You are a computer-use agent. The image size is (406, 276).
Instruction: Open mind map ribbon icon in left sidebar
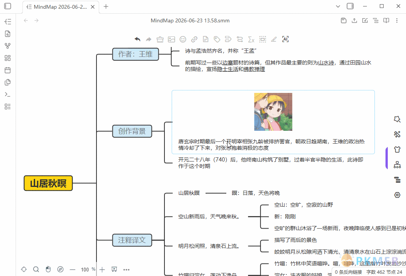pyautogui.click(x=8, y=22)
